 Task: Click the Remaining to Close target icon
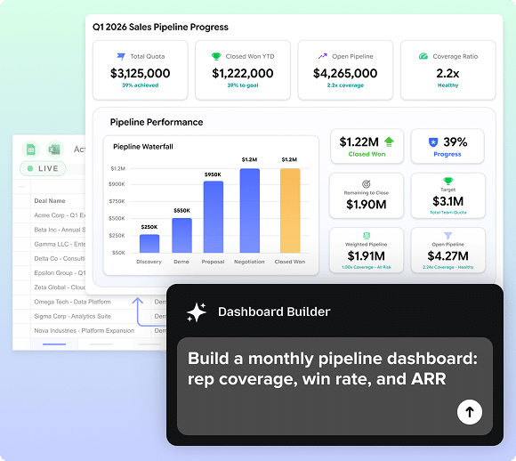(x=367, y=184)
